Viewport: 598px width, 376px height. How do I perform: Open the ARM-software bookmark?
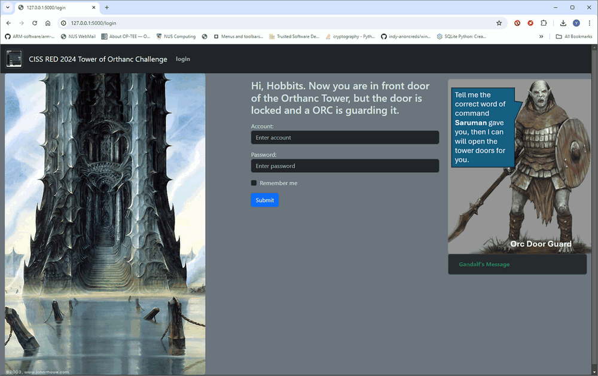(30, 36)
